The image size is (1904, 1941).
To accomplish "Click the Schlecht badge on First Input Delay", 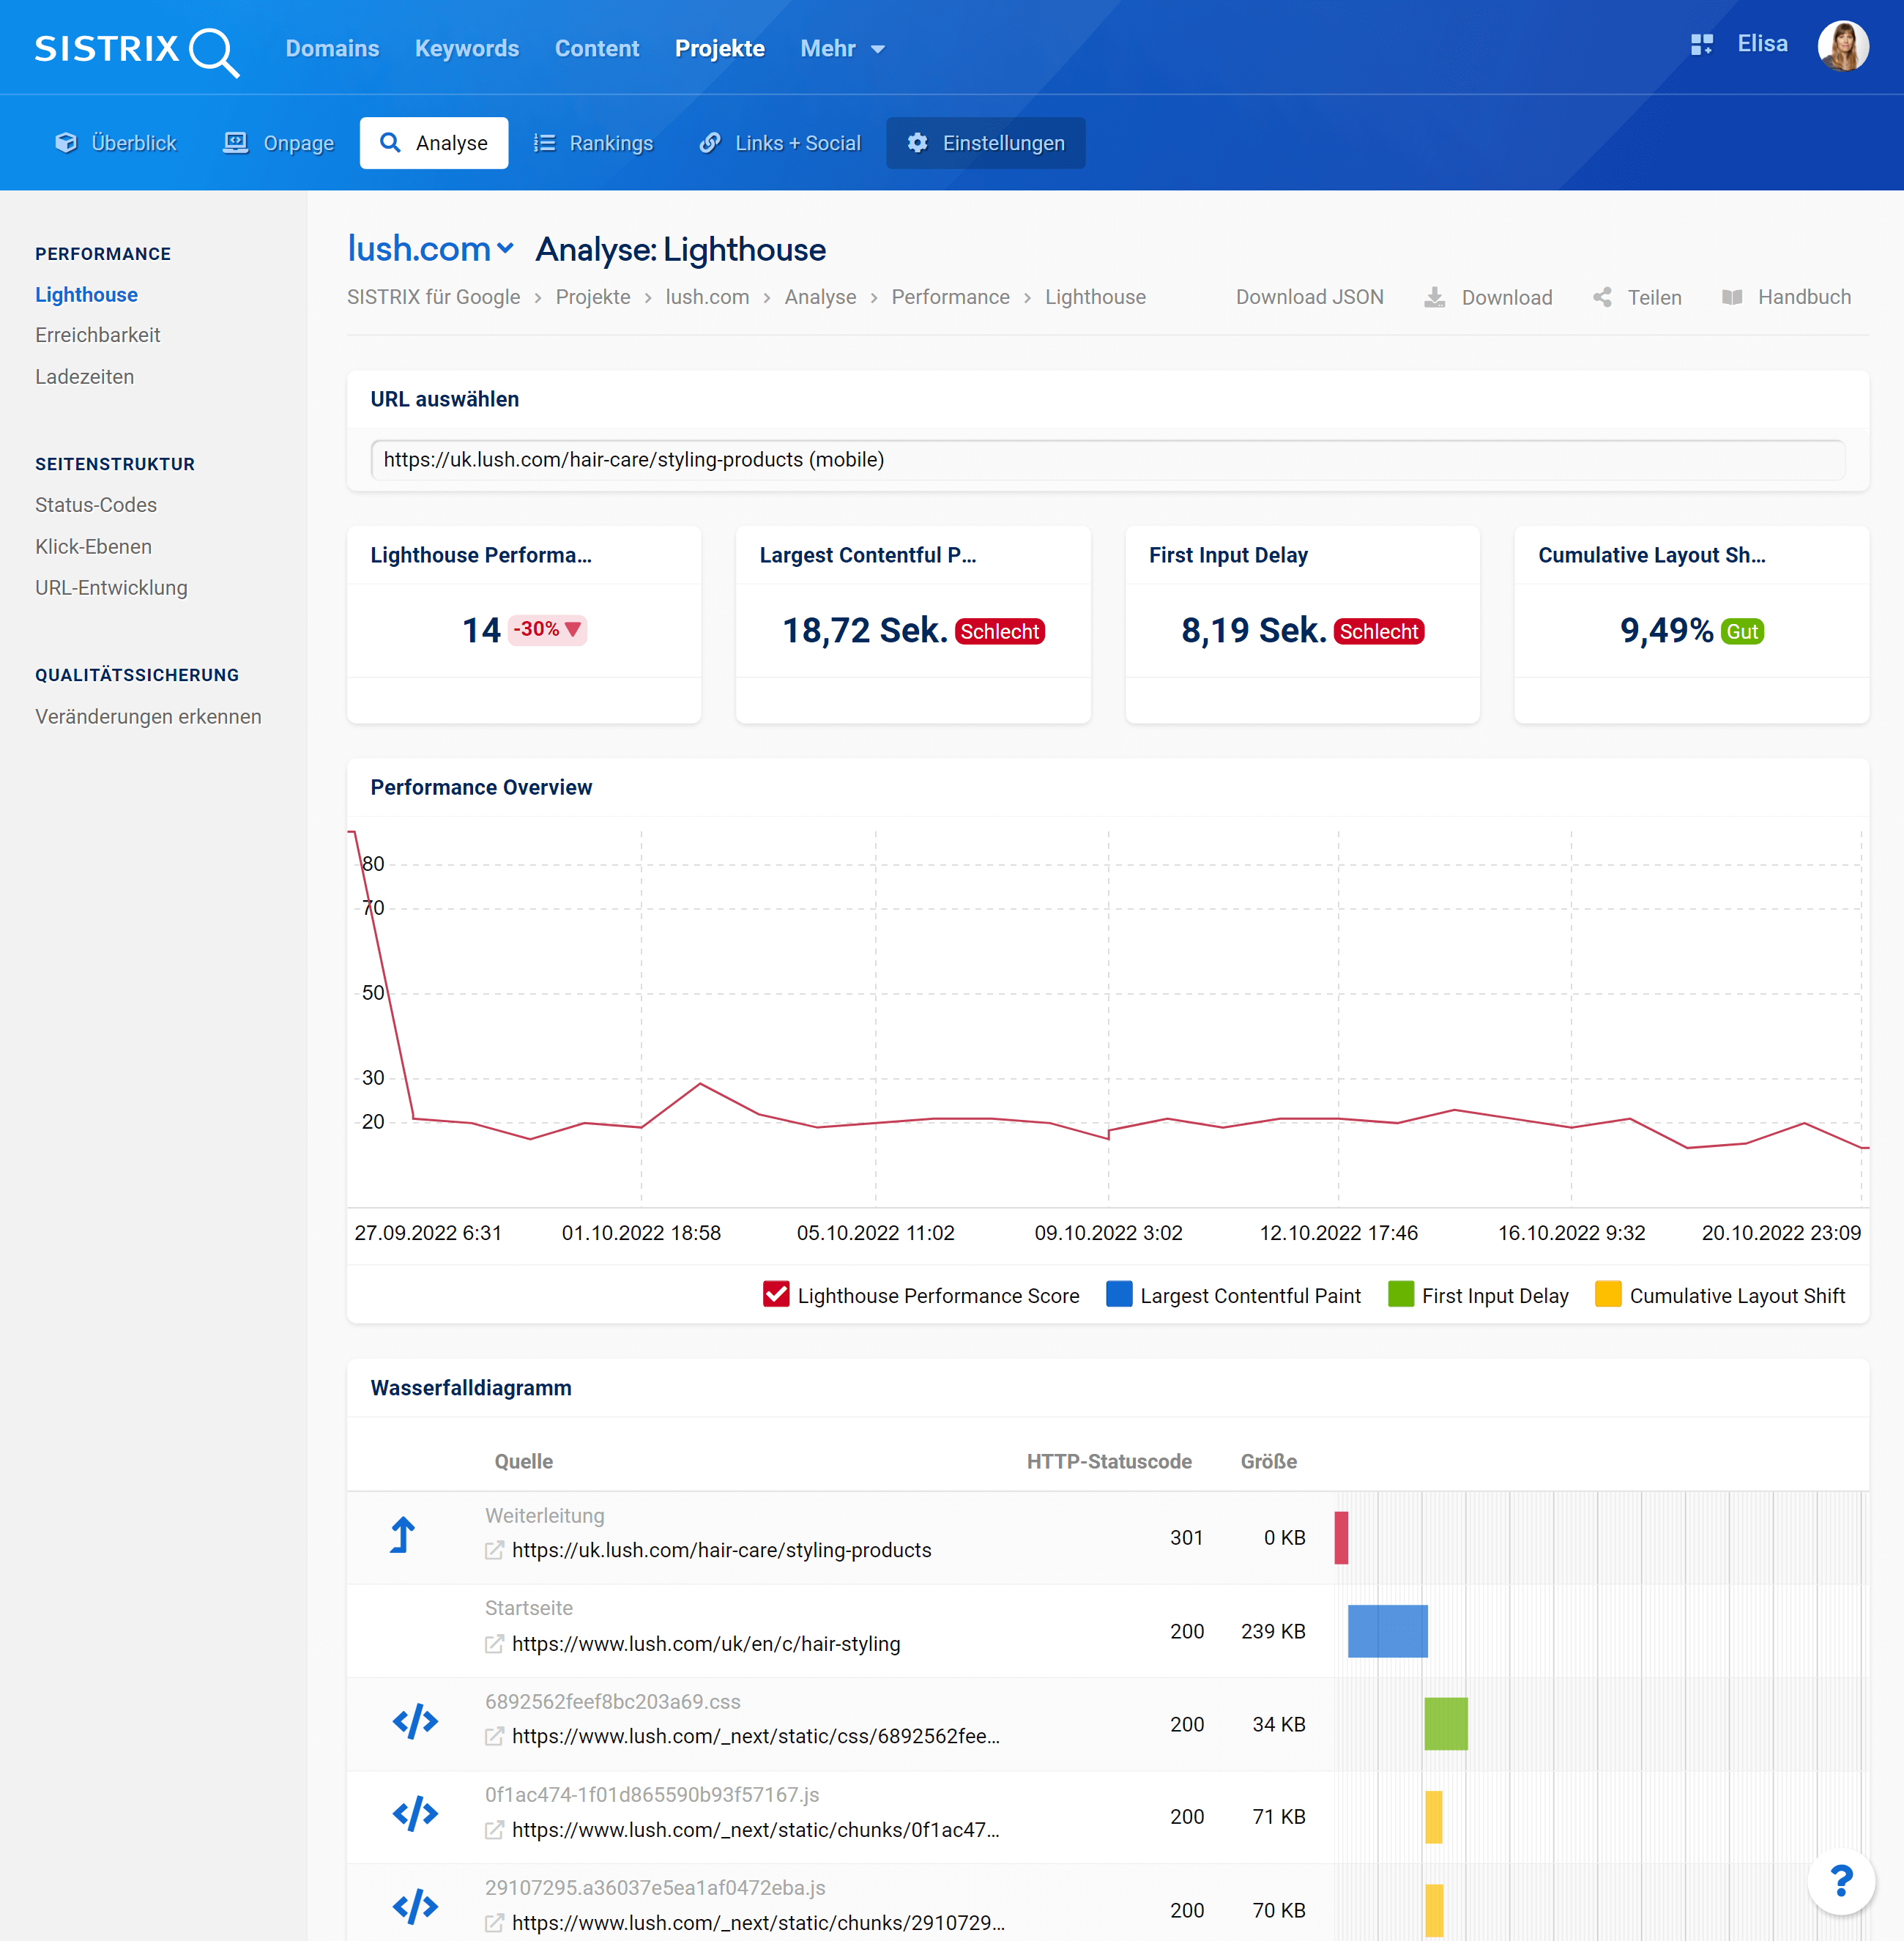I will point(1378,632).
